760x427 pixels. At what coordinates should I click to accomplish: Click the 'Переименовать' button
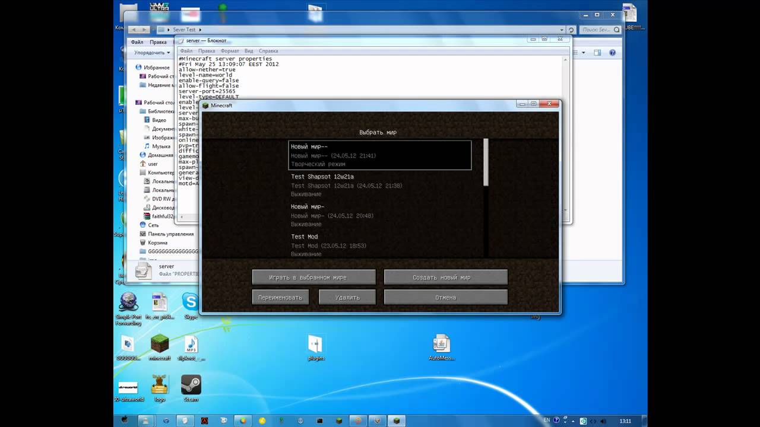[280, 297]
